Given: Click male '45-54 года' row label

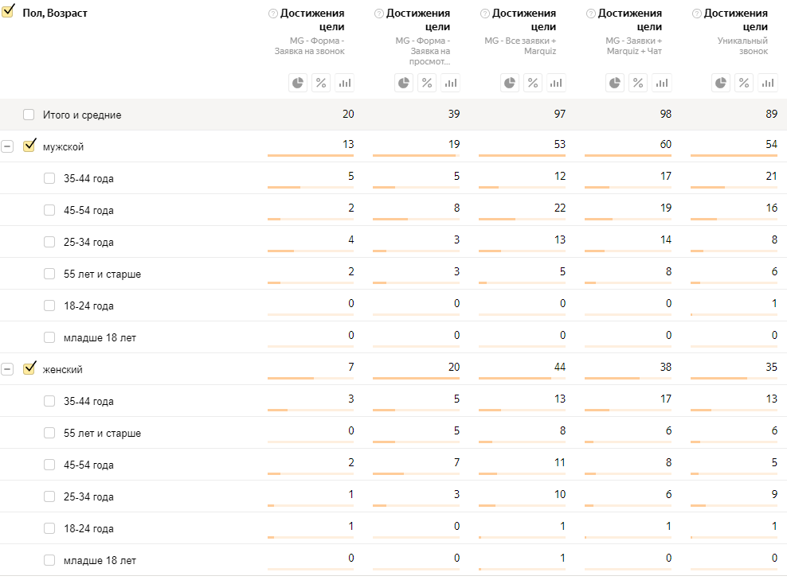Looking at the screenshot, I should [88, 210].
